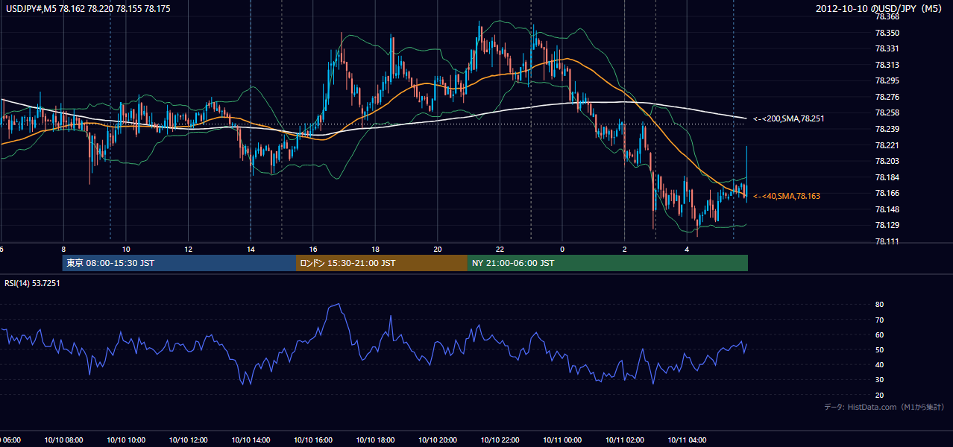Click price axis value 78.368

(887, 16)
